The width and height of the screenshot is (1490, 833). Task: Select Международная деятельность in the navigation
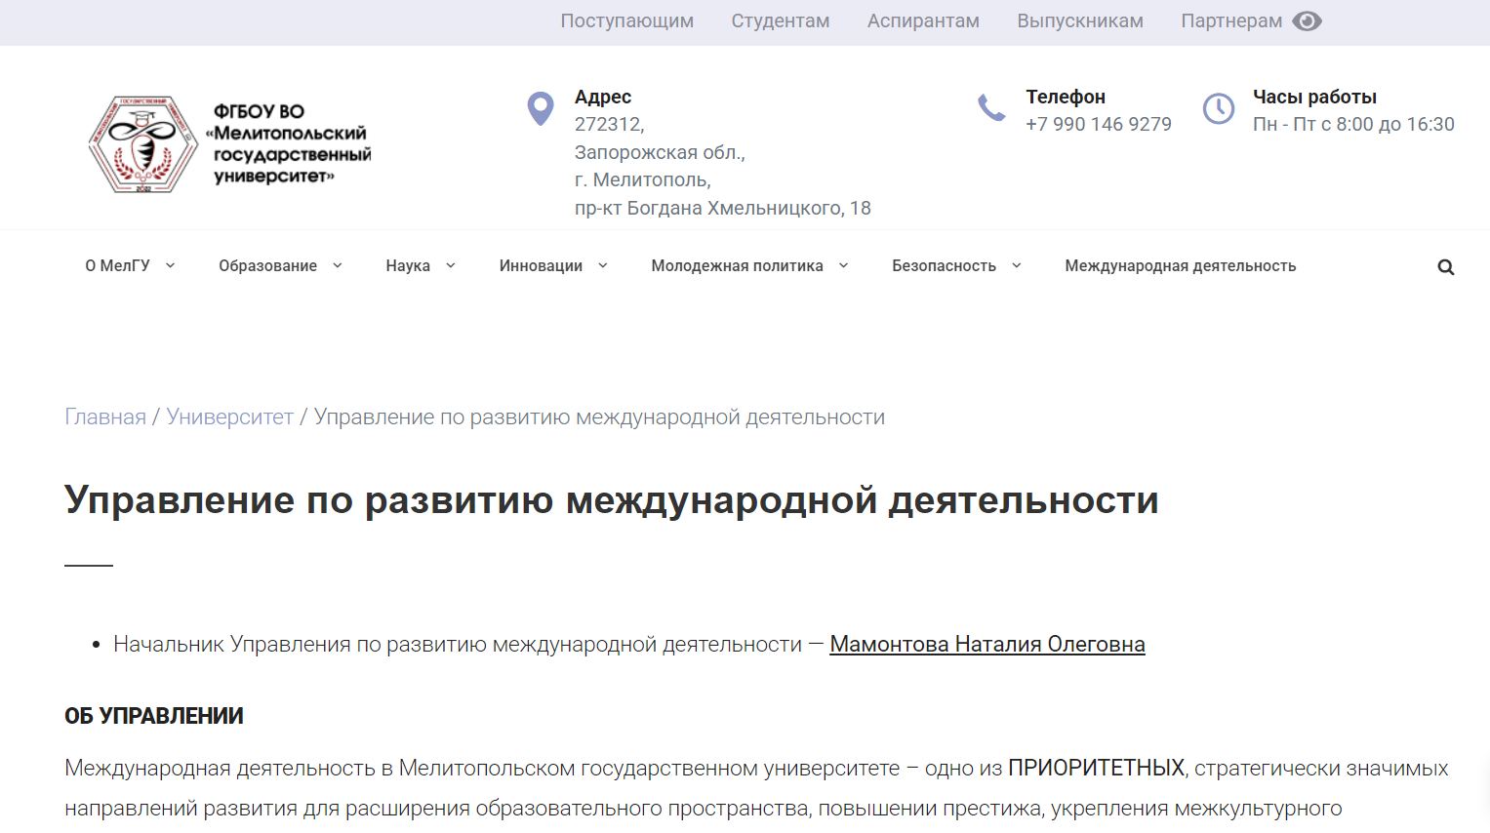pyautogui.click(x=1180, y=264)
